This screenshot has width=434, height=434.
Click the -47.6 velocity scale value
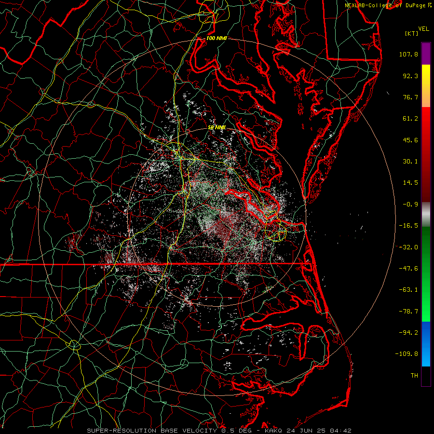coord(408,269)
